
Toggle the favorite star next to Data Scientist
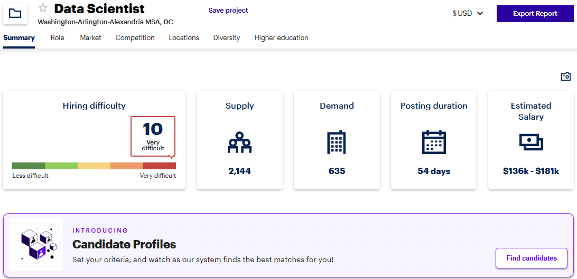(x=43, y=8)
